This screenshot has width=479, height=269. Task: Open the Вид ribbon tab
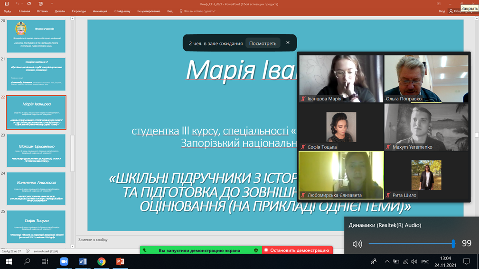(x=170, y=11)
